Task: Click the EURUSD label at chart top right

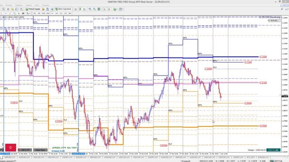Action: tap(274, 21)
